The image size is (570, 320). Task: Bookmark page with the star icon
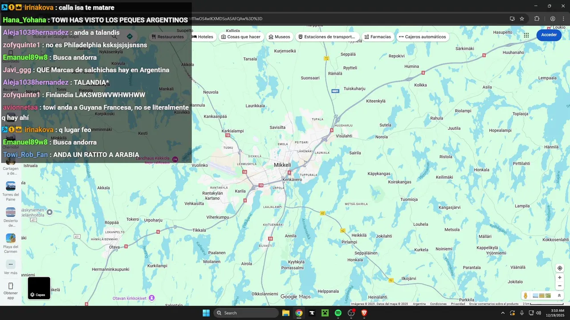(x=522, y=19)
